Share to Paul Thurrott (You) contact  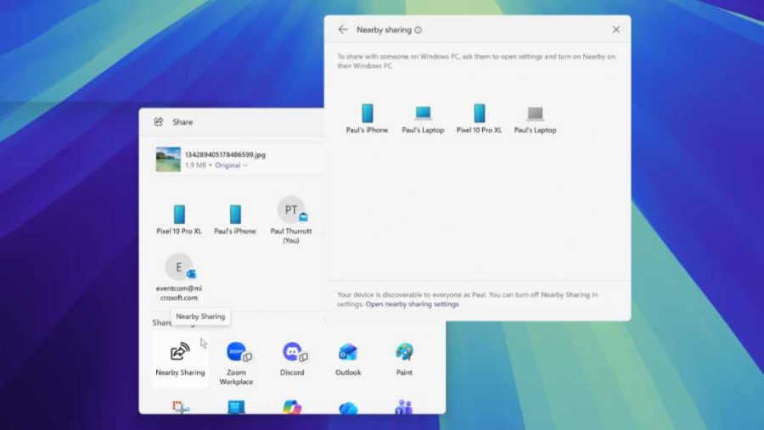(291, 221)
